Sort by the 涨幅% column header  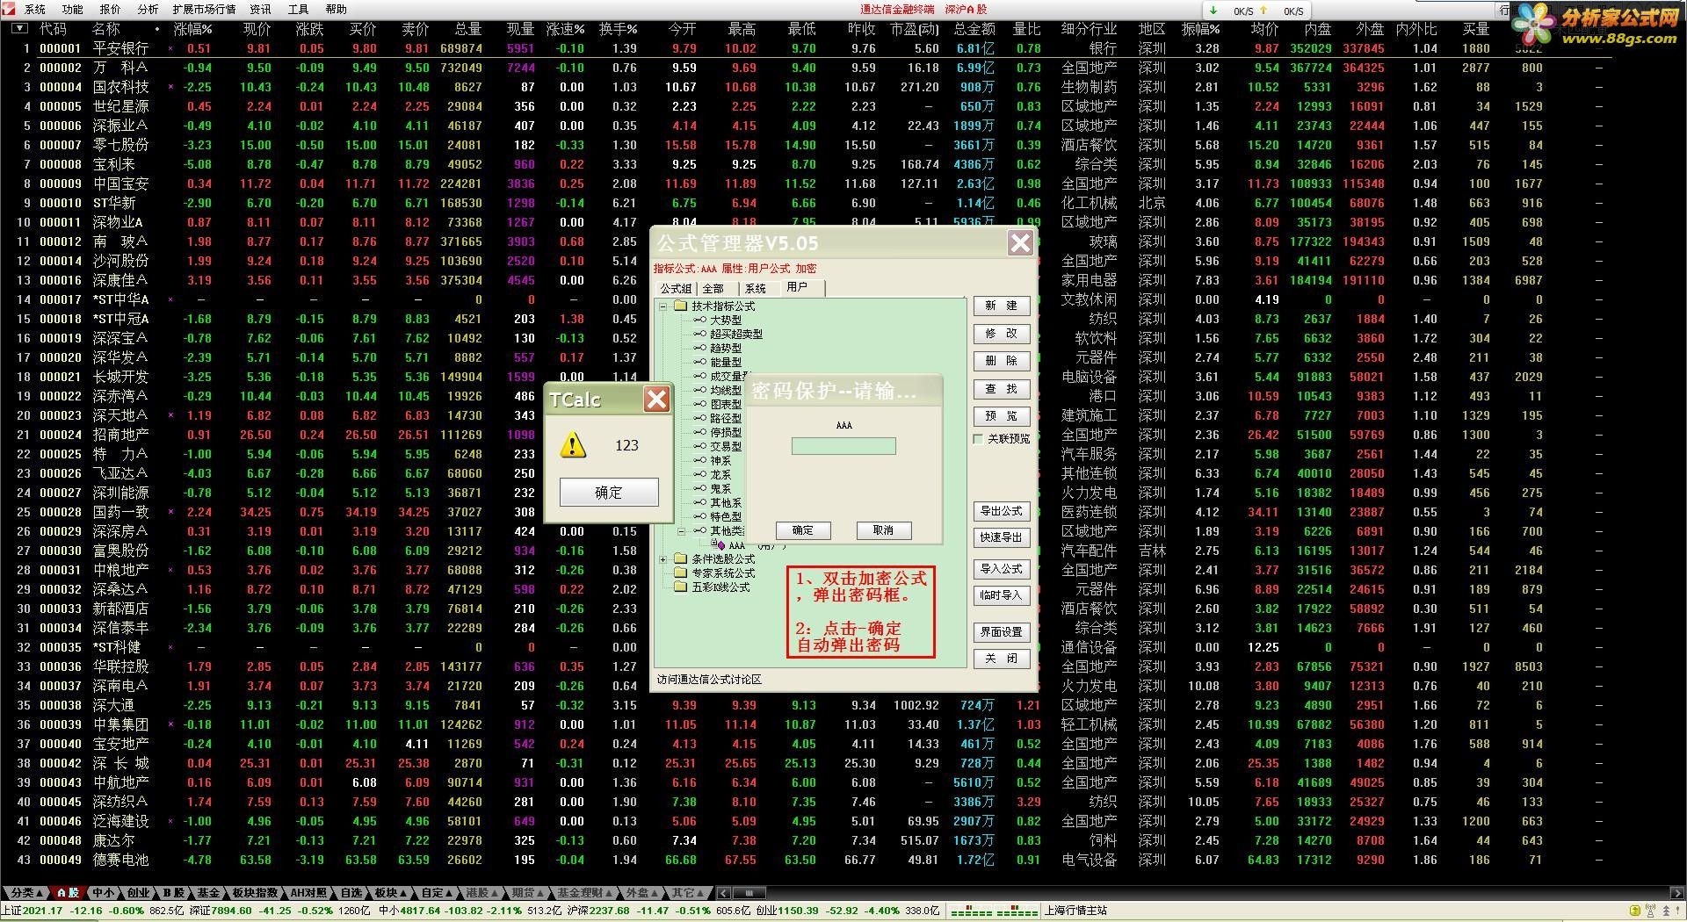tap(192, 29)
